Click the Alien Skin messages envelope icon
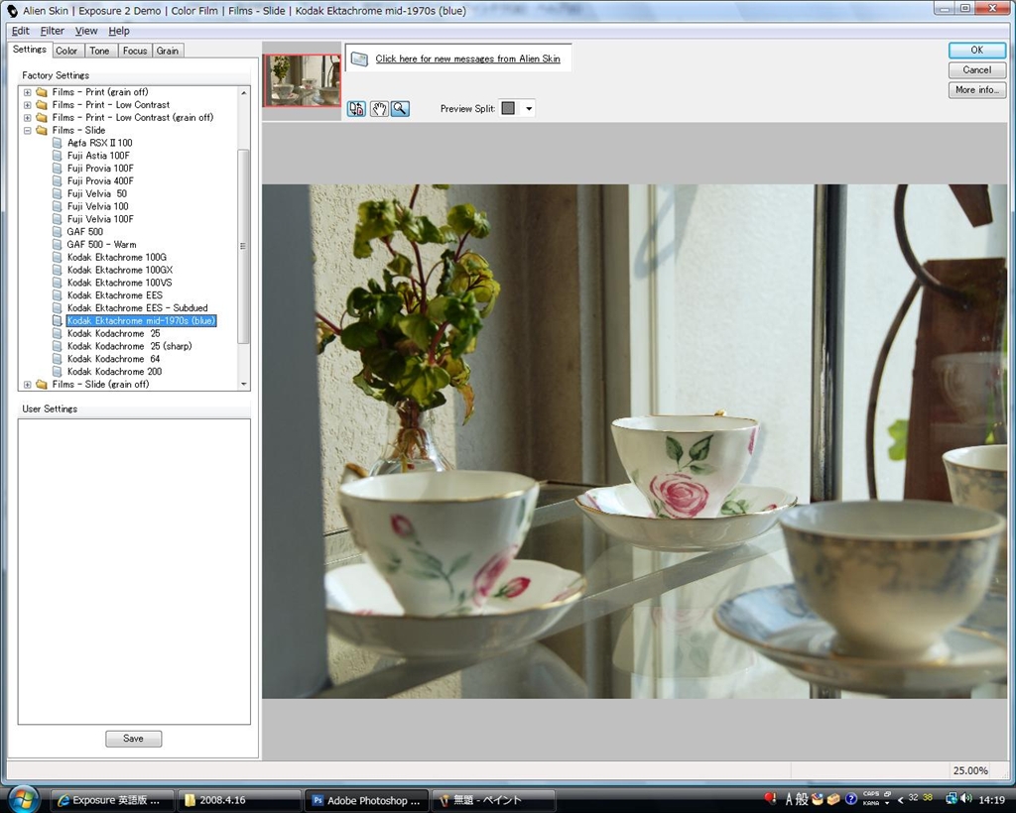The height and width of the screenshot is (813, 1016). 359,58
